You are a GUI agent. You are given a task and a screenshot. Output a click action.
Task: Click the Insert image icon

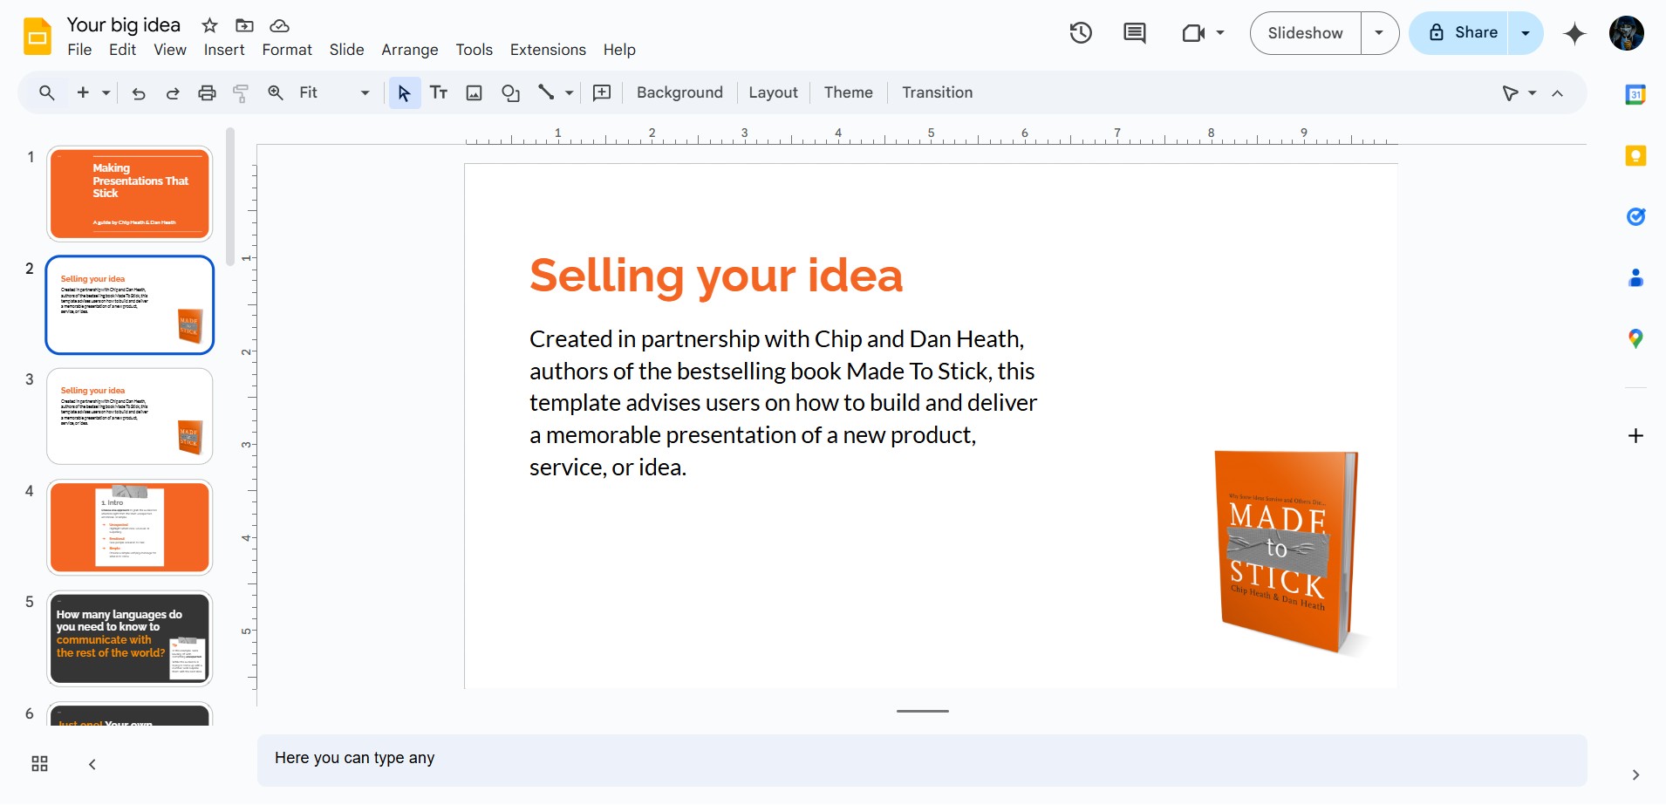pos(475,92)
